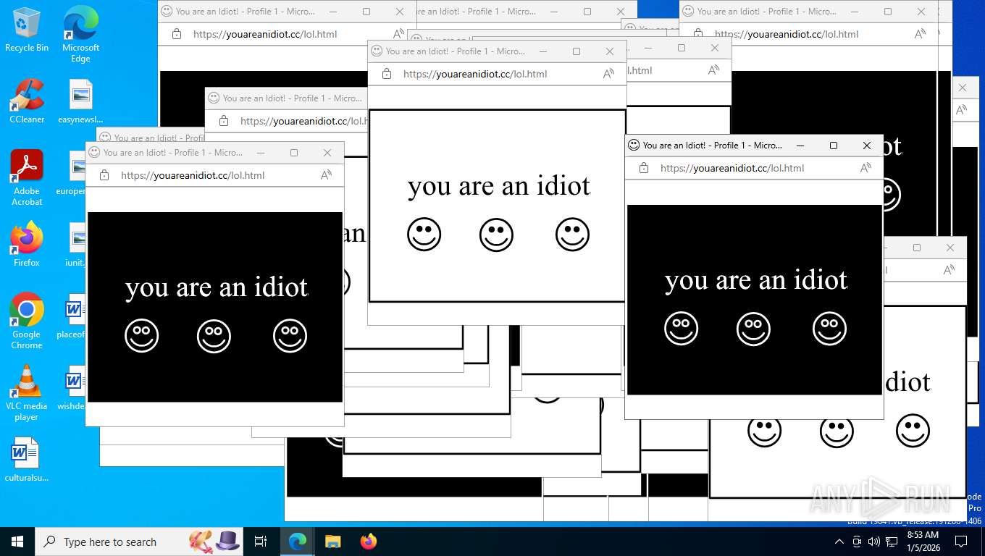The width and height of the screenshot is (985, 556).
Task: Minimize the left front black-page popup window
Action: click(x=261, y=153)
